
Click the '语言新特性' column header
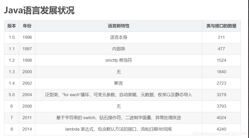point(119,26)
